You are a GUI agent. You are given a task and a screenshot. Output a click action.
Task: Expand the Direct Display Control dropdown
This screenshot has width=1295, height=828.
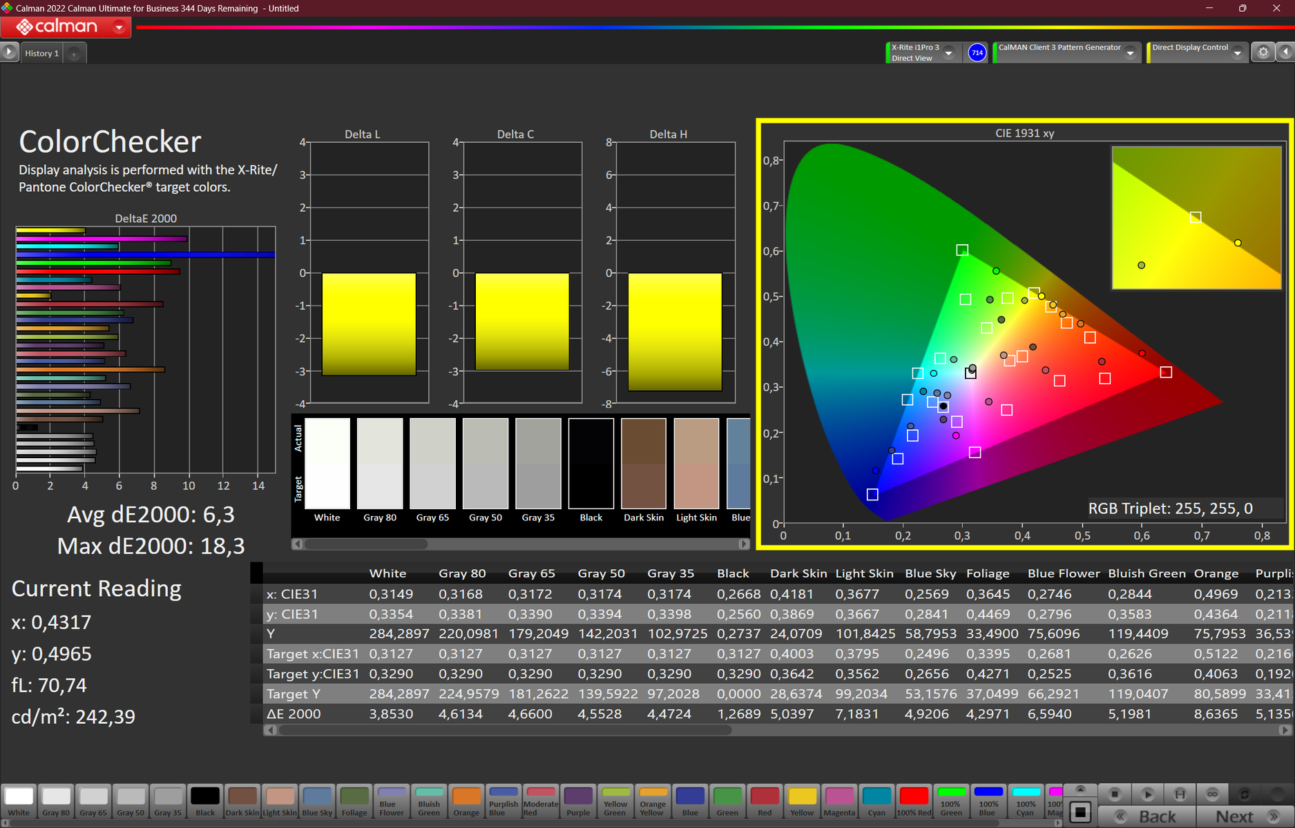click(1237, 53)
